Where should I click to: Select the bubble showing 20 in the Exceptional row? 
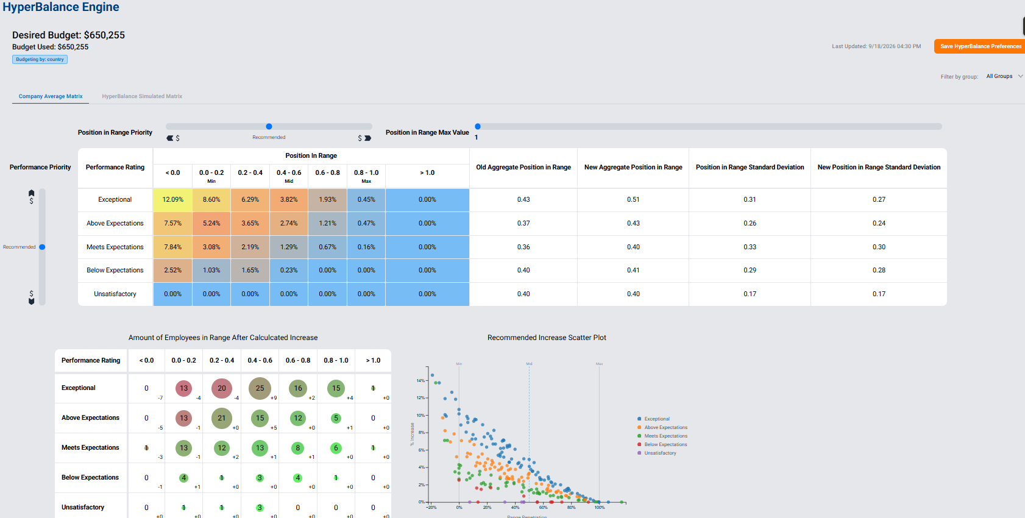pos(222,388)
